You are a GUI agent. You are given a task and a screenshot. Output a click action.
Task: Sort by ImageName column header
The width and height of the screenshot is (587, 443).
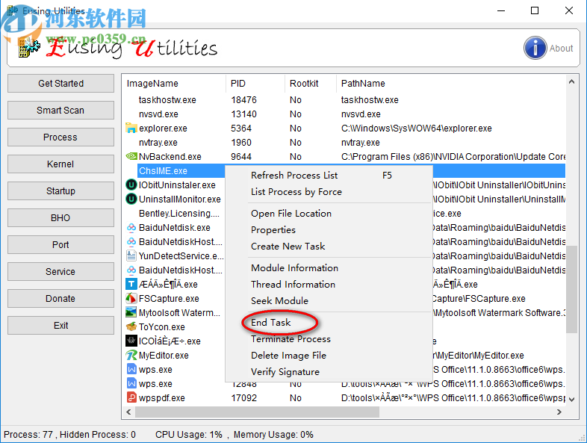pyautogui.click(x=174, y=83)
